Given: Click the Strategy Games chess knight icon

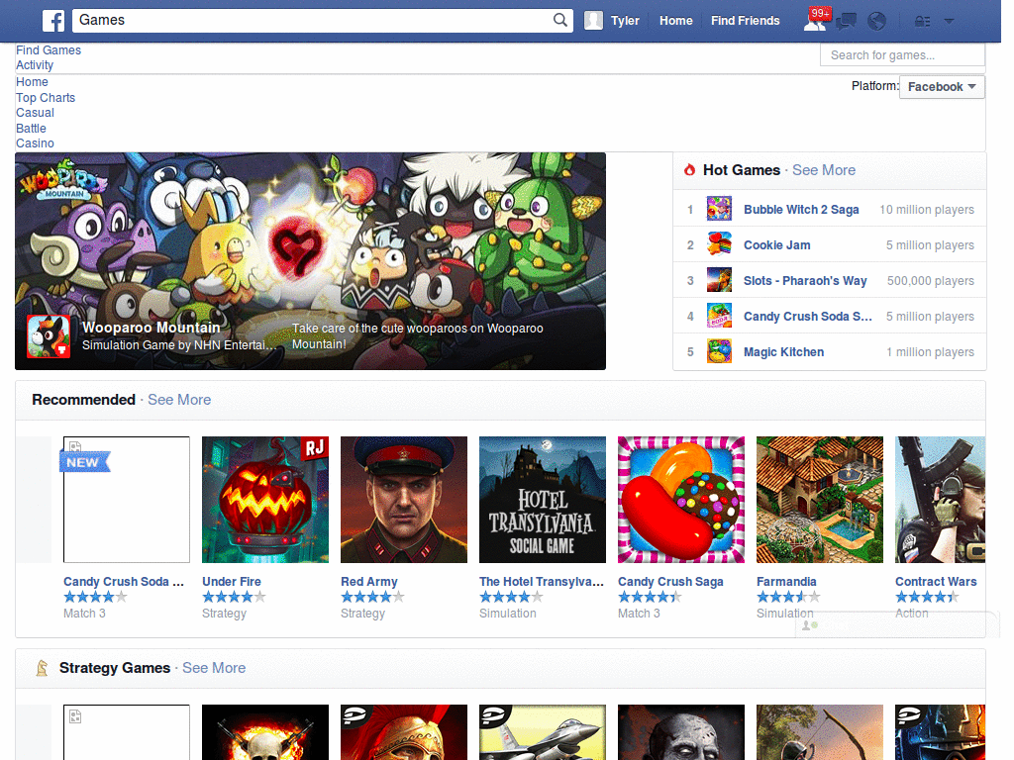Looking at the screenshot, I should click(x=42, y=668).
